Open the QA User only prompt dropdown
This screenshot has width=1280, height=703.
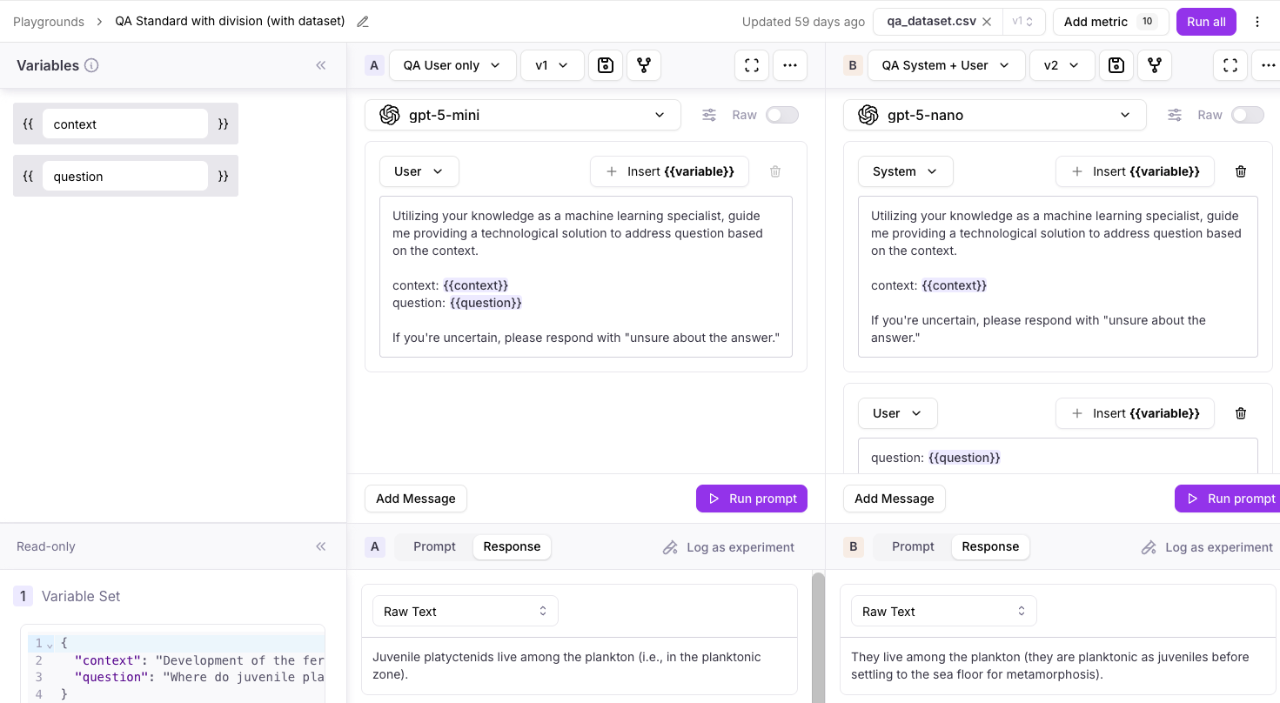pos(452,65)
